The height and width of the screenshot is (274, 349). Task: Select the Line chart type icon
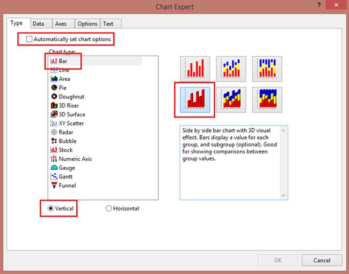(54, 70)
